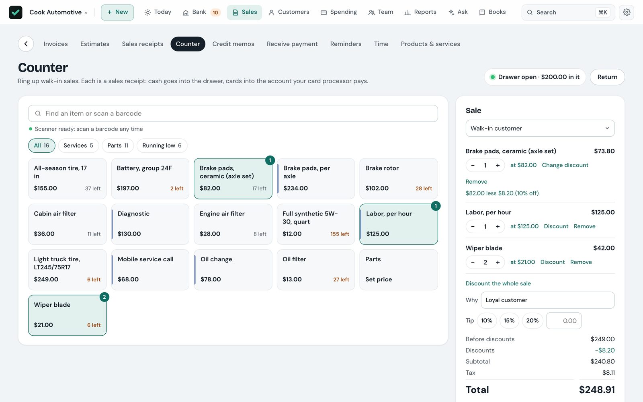Remove the Wiper blade line item
Viewport: 643px width, 402px height.
coord(581,262)
